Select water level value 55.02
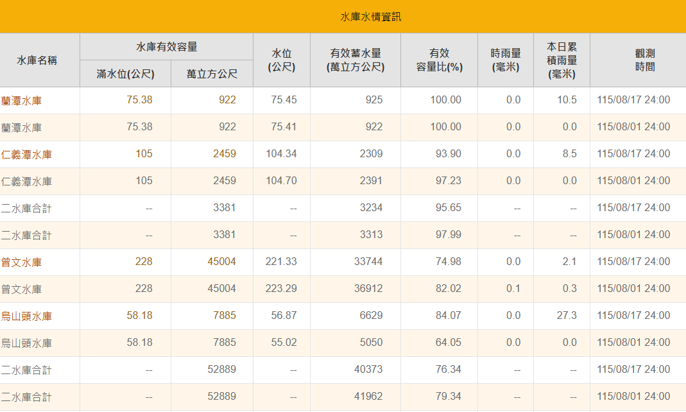This screenshot has width=686, height=412. pyautogui.click(x=284, y=343)
